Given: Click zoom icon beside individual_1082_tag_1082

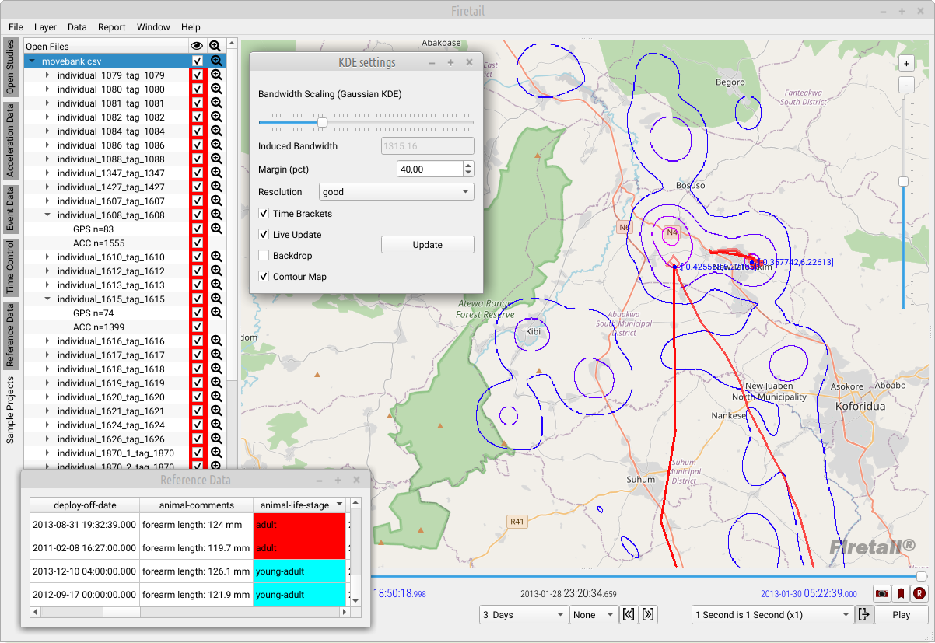Looking at the screenshot, I should (x=217, y=117).
